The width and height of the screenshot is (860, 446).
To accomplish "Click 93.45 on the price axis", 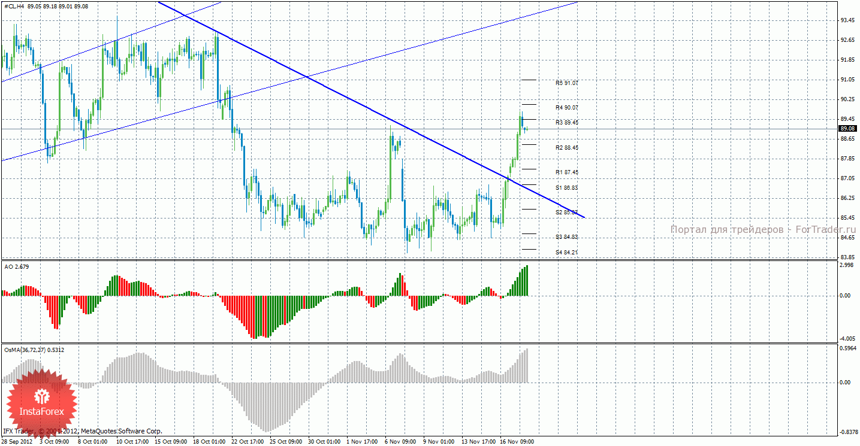I will (x=848, y=20).
